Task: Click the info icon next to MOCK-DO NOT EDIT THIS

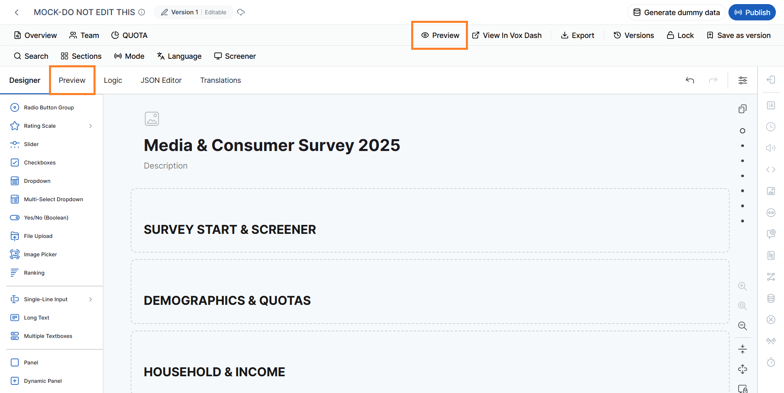Action: 142,12
